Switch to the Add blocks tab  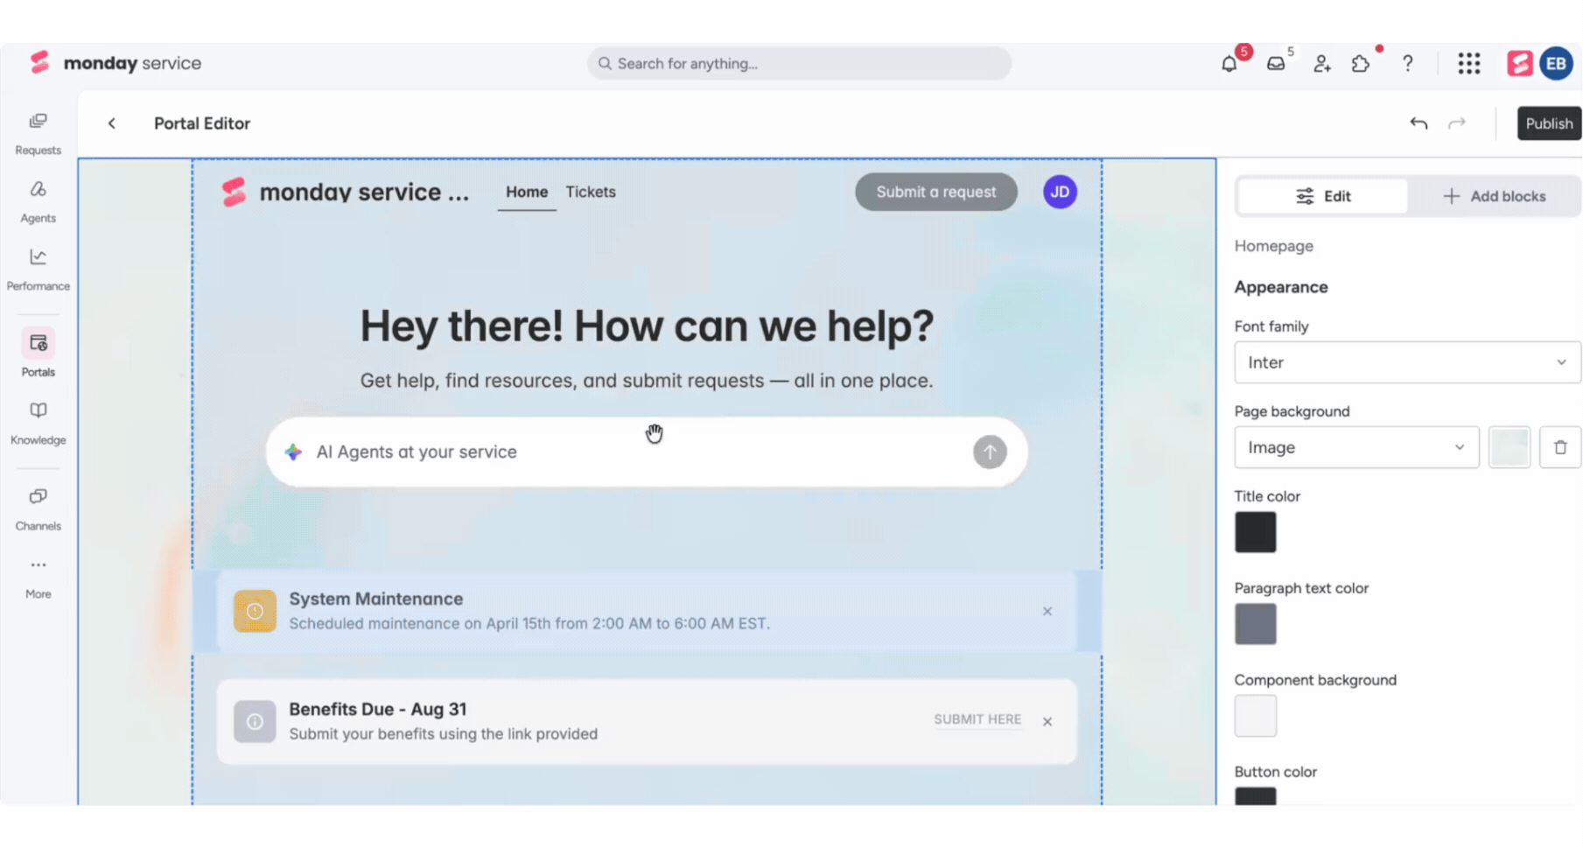[1494, 196]
